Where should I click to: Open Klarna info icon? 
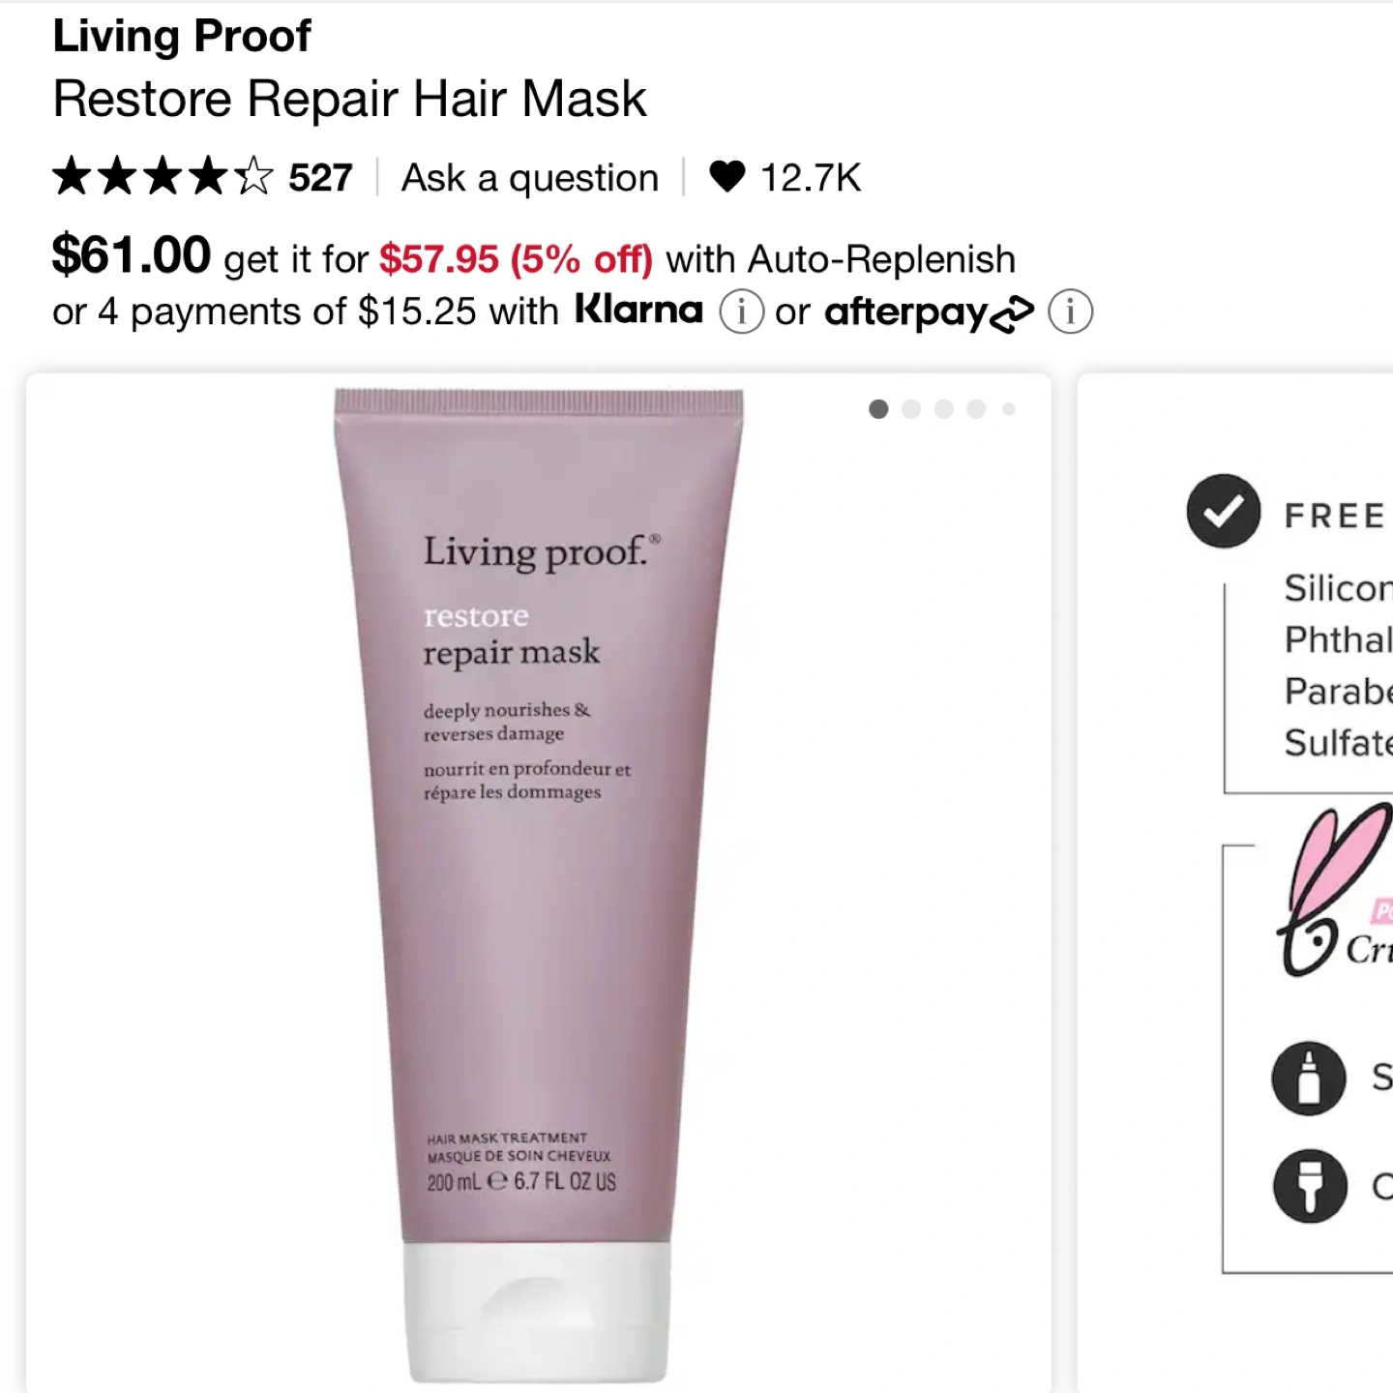tap(741, 311)
